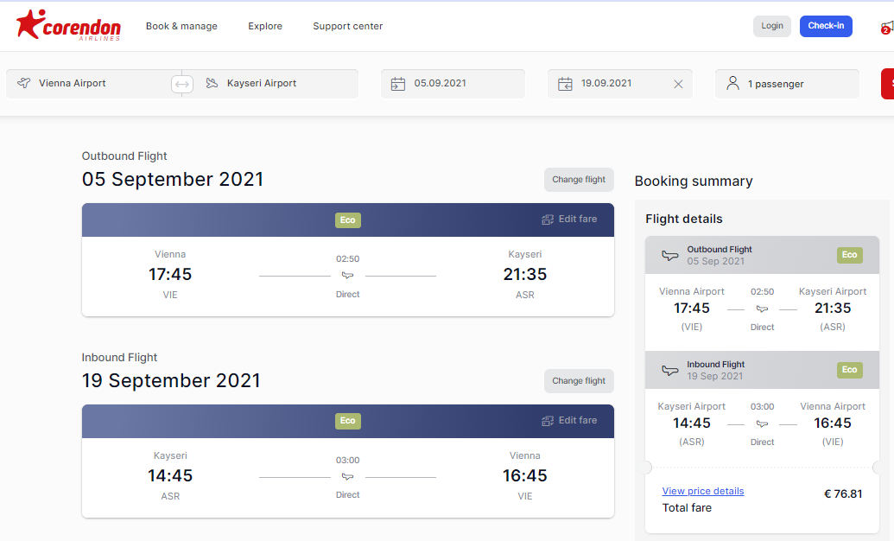Clear the return date with the X icon

pos(678,84)
